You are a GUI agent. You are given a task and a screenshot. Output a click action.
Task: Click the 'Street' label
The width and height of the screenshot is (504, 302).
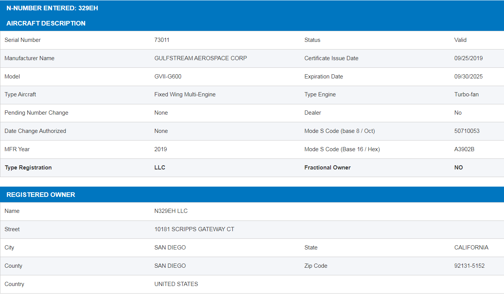pyautogui.click(x=12, y=229)
